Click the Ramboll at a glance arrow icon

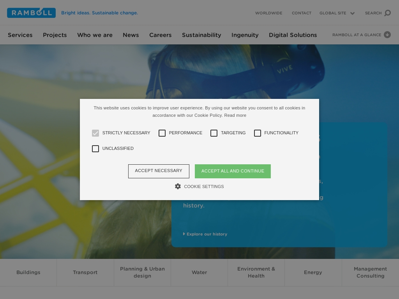point(387,35)
